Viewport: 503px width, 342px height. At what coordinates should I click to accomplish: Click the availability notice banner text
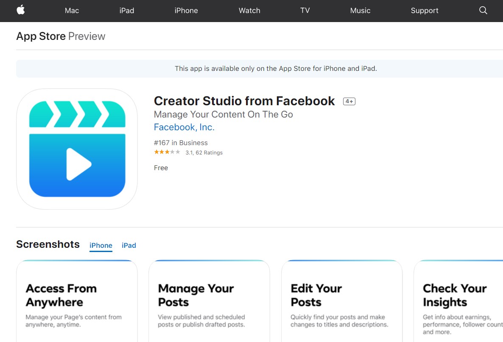(x=276, y=69)
